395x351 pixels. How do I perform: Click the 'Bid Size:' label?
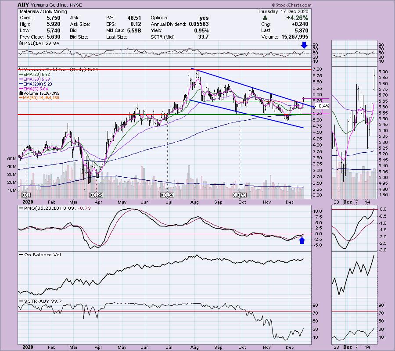79,37
